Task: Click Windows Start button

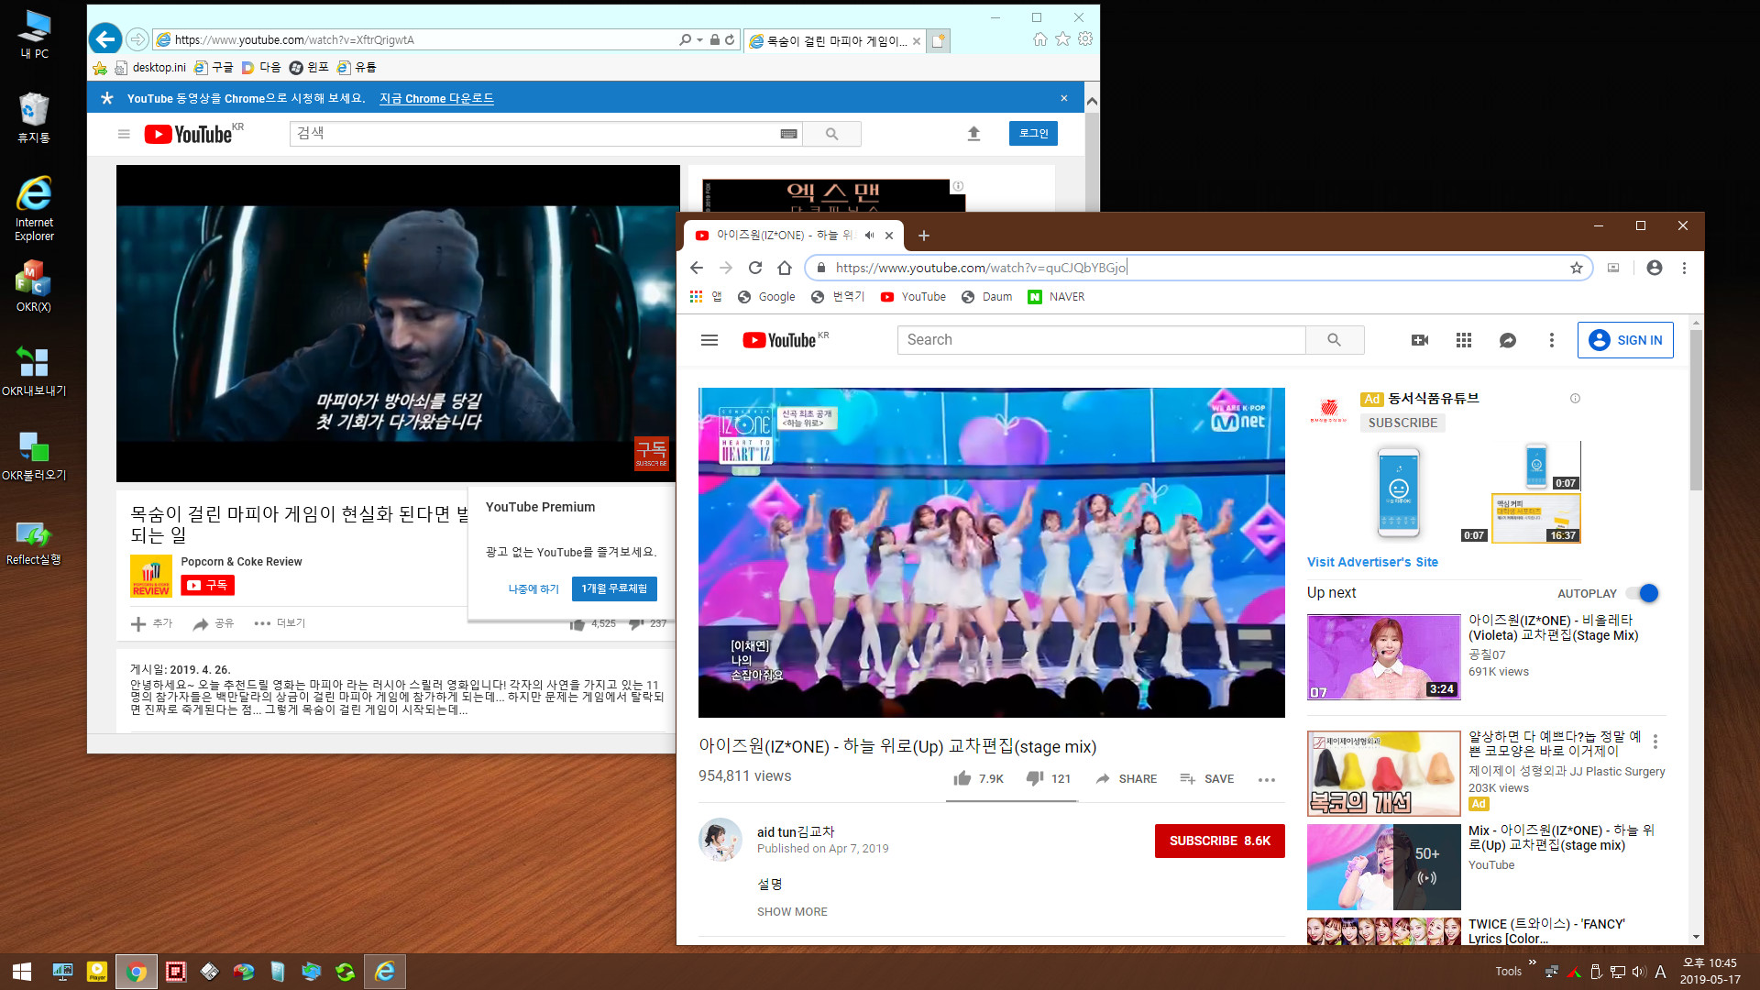Action: (22, 972)
